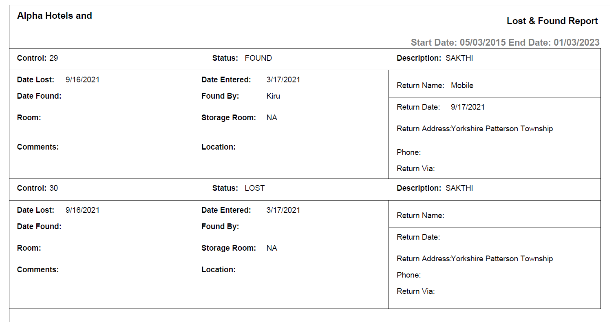Screen dimensions: 616x322
Task: Click the Found By value Kiru
Action: pos(273,96)
